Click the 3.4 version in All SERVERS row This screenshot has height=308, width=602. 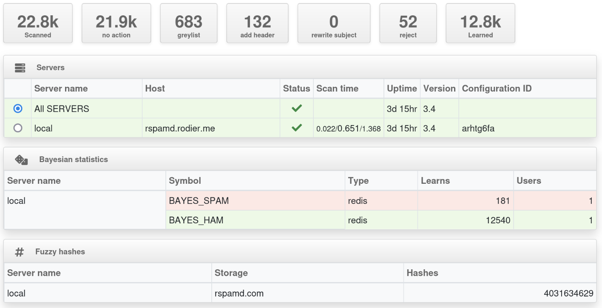pos(429,109)
